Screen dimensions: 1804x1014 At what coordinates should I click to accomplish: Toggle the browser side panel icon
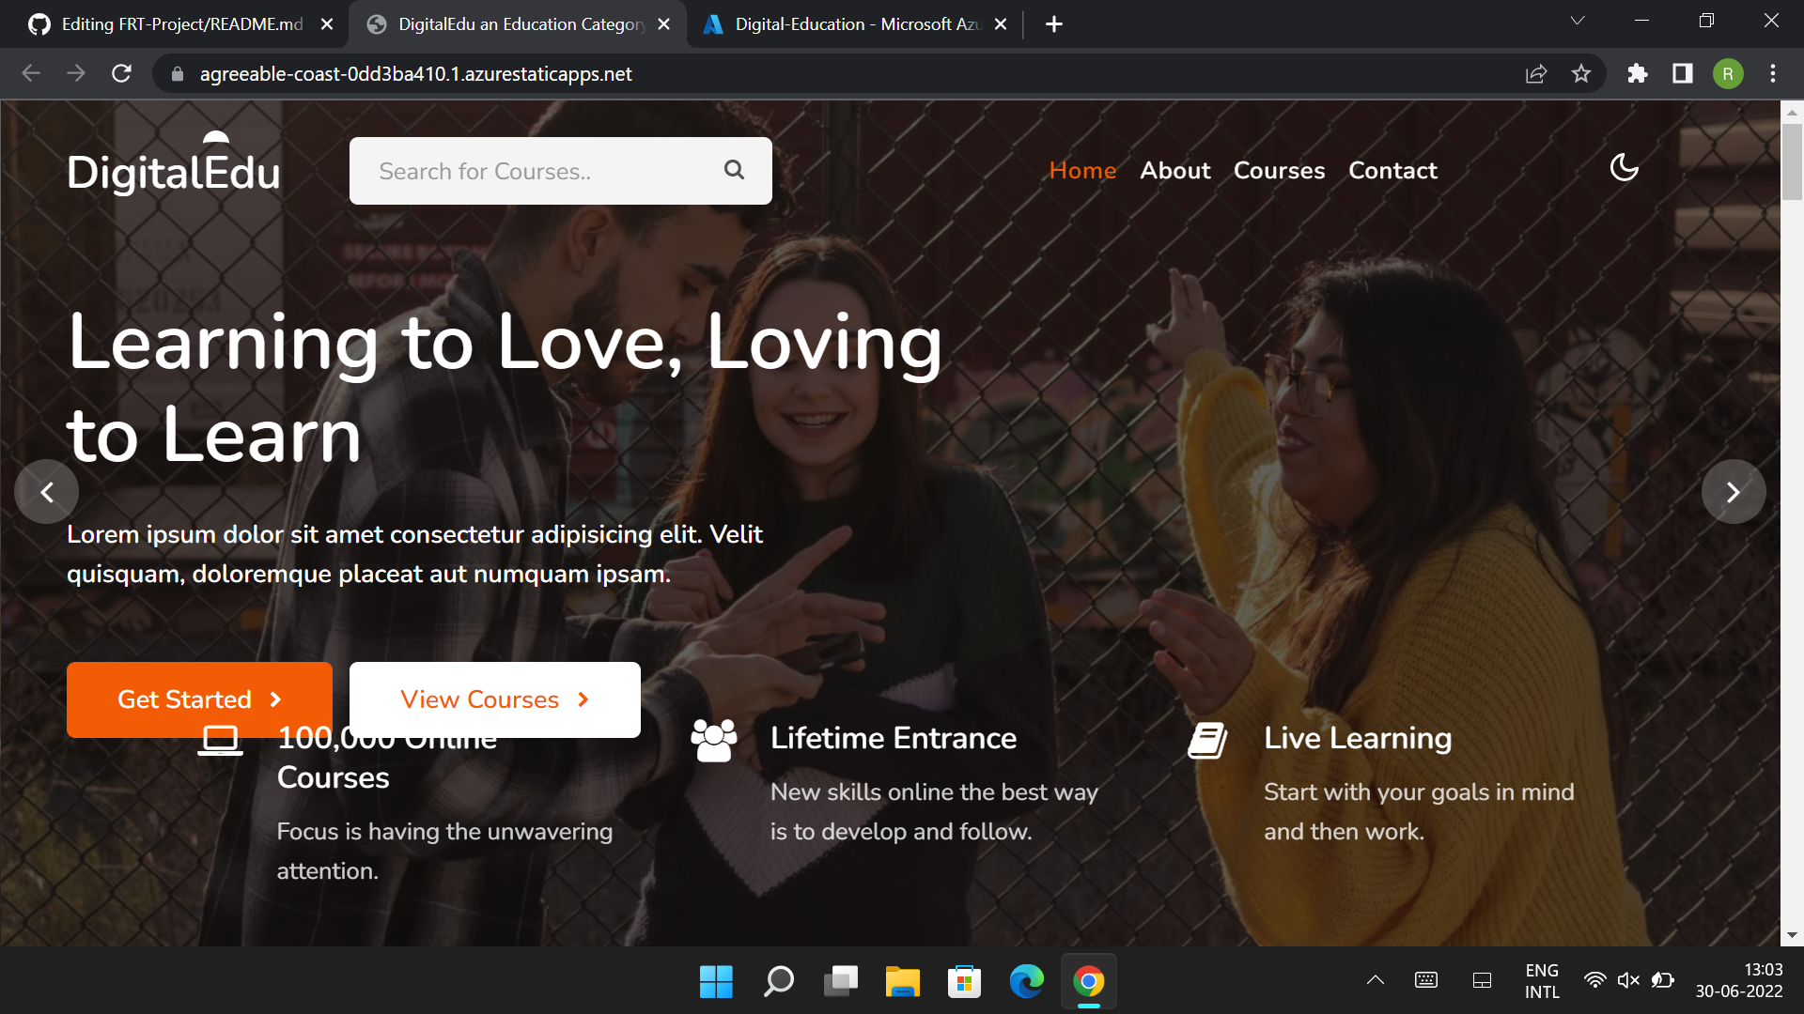coord(1683,73)
